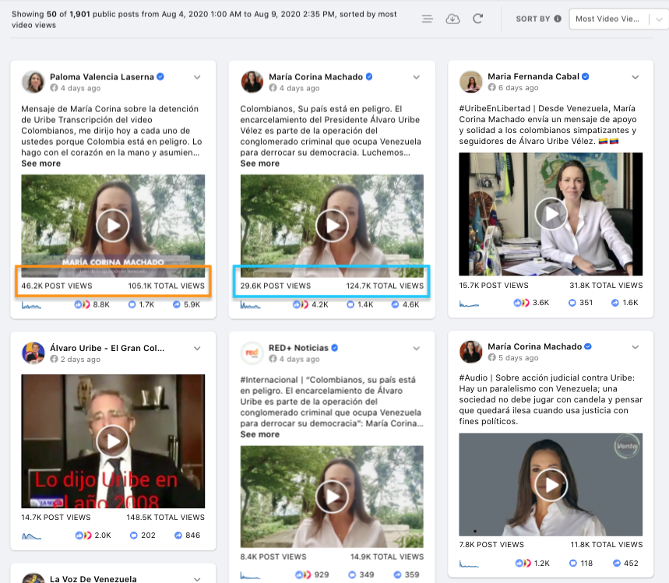This screenshot has height=583, width=669.
Task: Click the comments icon showing 351
Action: [572, 302]
